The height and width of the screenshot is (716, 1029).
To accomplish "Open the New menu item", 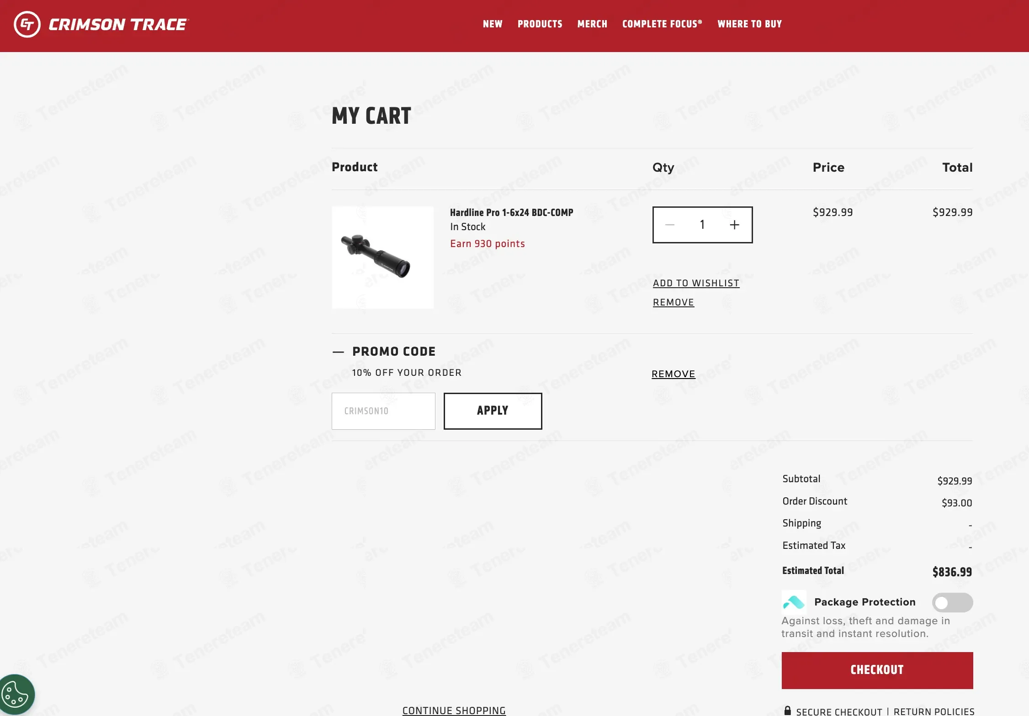I will [x=493, y=24].
